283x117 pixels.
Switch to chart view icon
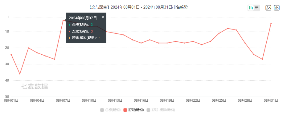tap(251, 8)
